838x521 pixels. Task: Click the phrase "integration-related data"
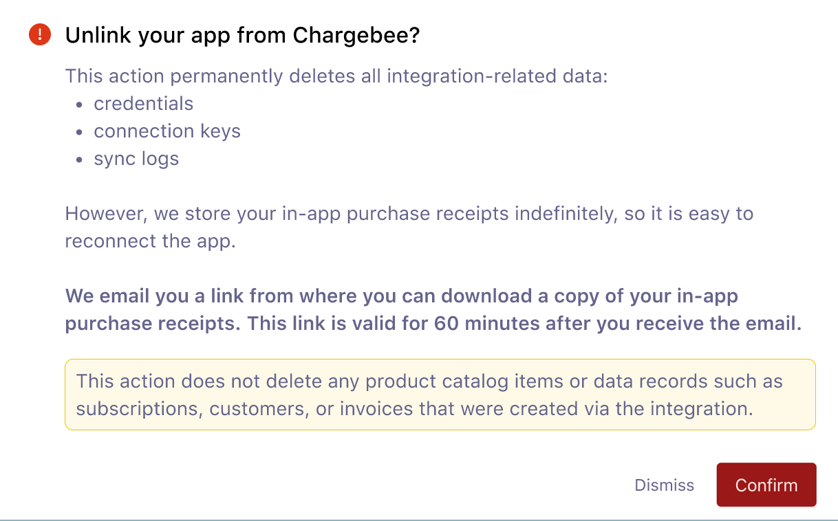497,76
